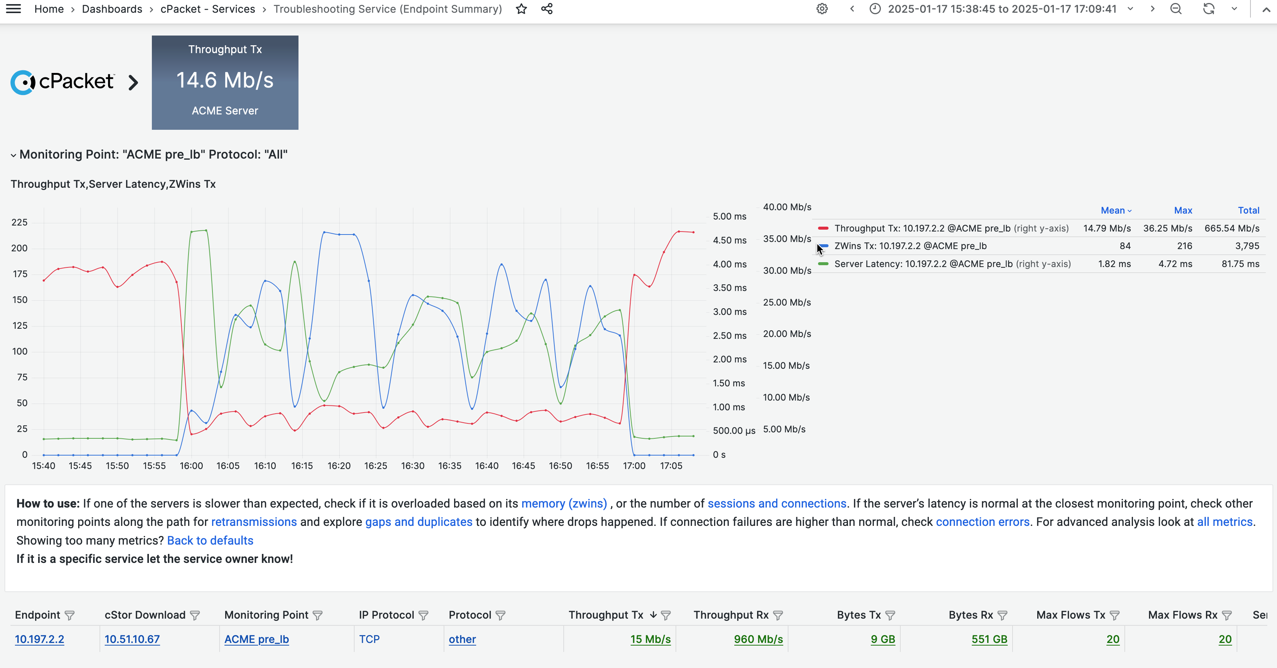Open sessions and connections link
Viewport: 1277px width, 668px height.
[777, 503]
